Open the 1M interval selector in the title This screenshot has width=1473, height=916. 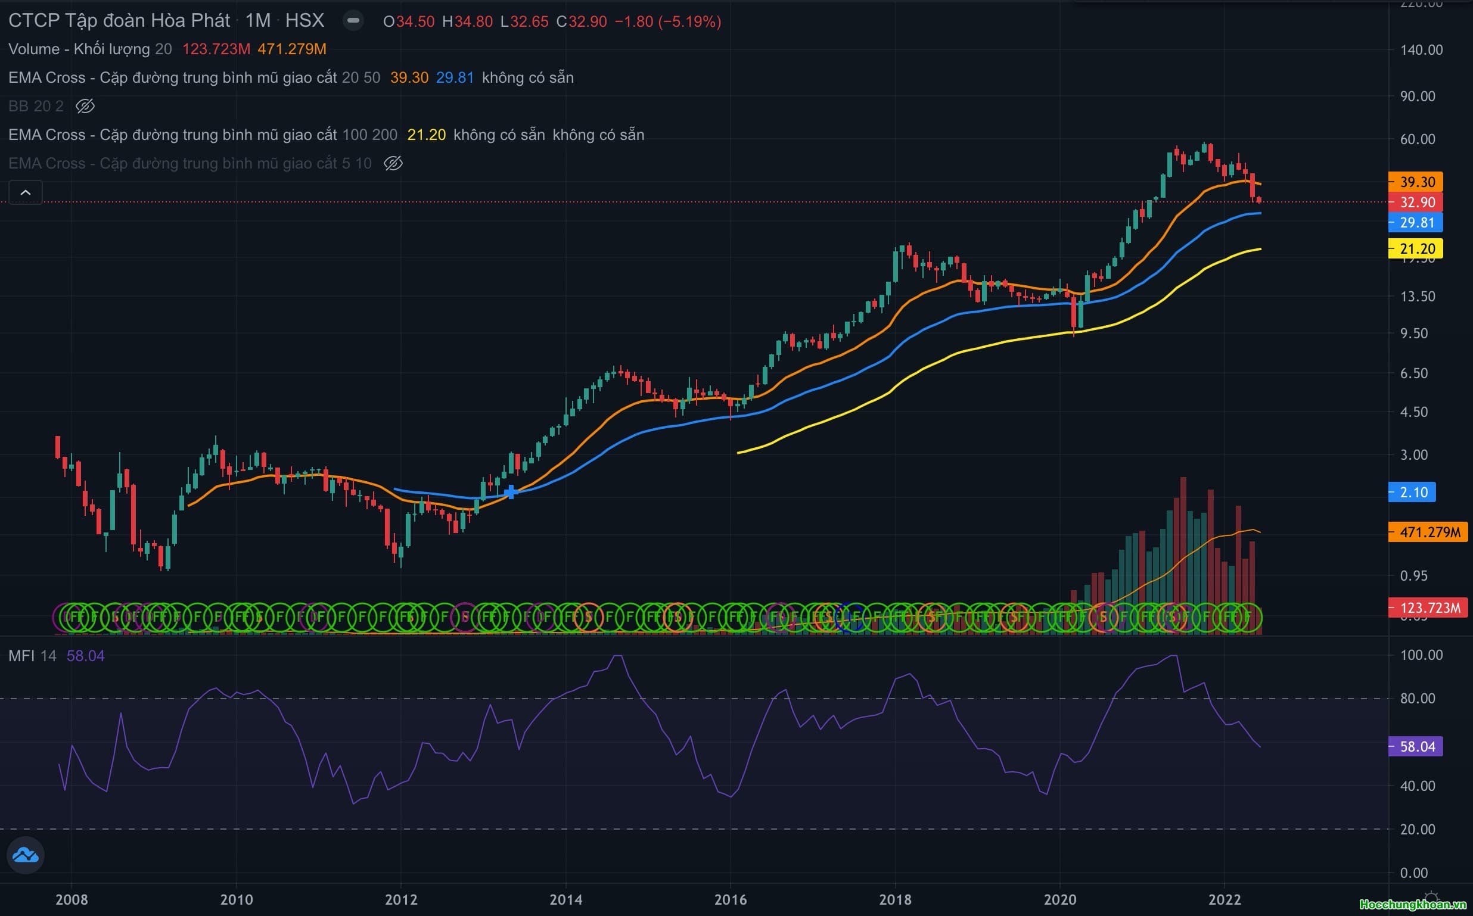[x=257, y=21]
